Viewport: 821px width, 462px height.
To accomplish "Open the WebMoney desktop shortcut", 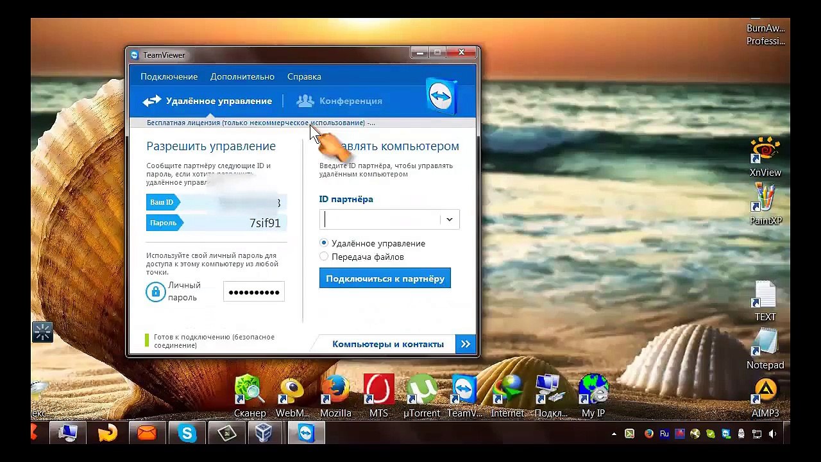I will pyautogui.click(x=292, y=396).
